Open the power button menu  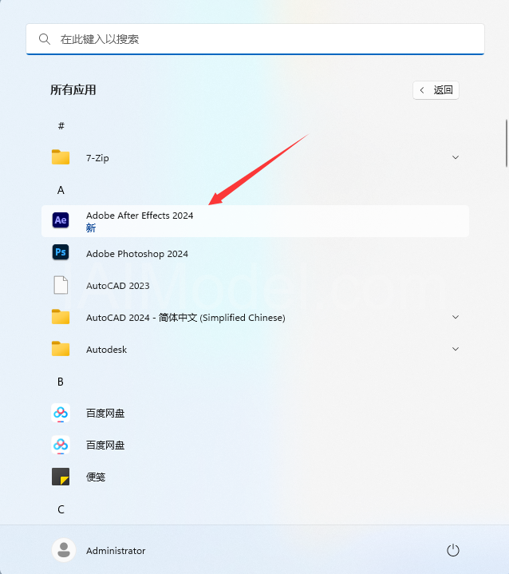452,550
